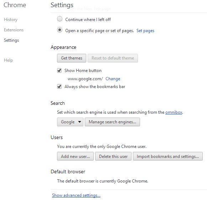207x205 pixels.
Task: Click the www.google.com/ home page text
Action: click(x=85, y=79)
